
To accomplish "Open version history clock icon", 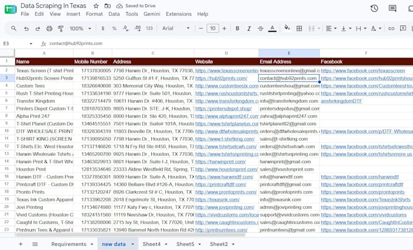I will (x=374, y=8).
